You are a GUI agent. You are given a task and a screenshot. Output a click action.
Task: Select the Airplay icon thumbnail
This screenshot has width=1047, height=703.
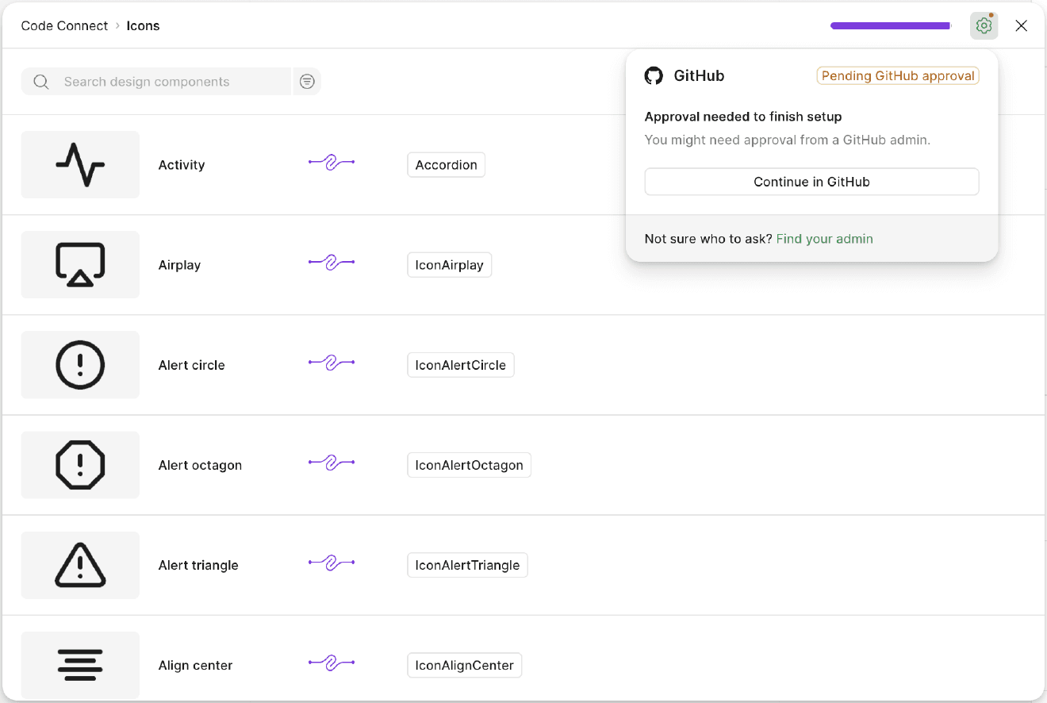click(79, 264)
